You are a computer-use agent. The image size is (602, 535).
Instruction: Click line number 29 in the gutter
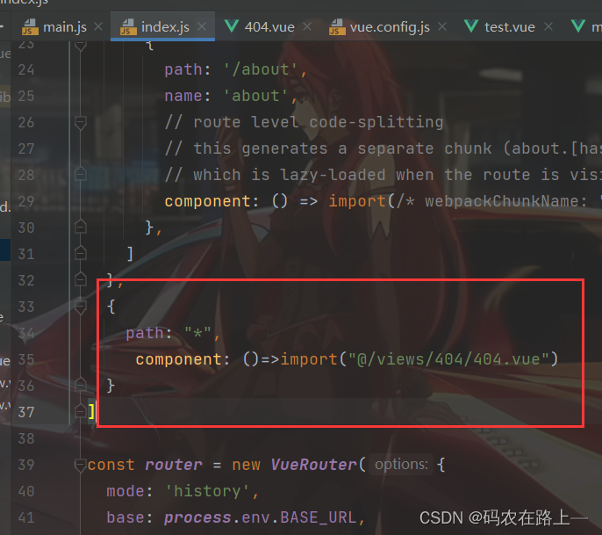26,201
